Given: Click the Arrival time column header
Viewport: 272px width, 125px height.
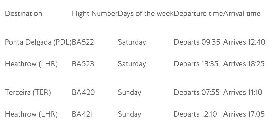Looking at the screenshot, I should pos(242,13).
